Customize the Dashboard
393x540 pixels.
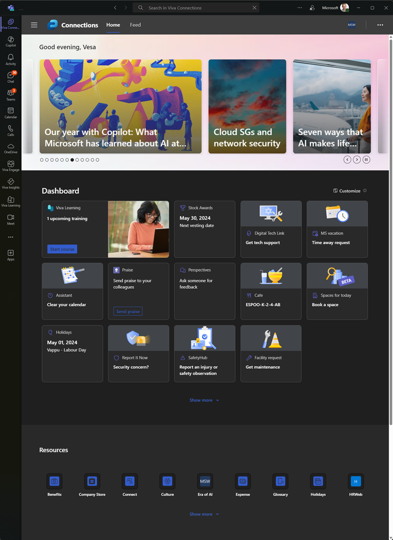point(347,191)
